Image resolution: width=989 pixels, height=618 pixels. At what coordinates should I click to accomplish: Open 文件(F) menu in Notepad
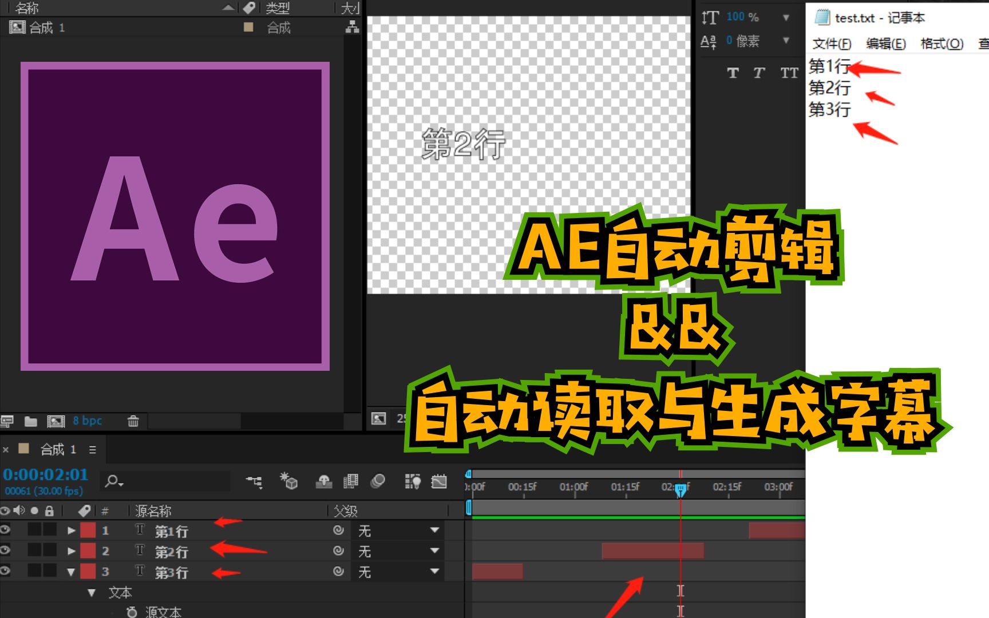[x=832, y=43]
